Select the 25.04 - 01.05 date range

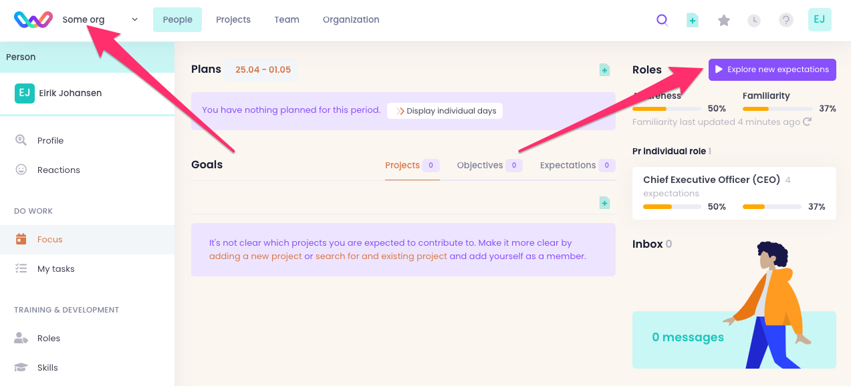click(x=263, y=69)
